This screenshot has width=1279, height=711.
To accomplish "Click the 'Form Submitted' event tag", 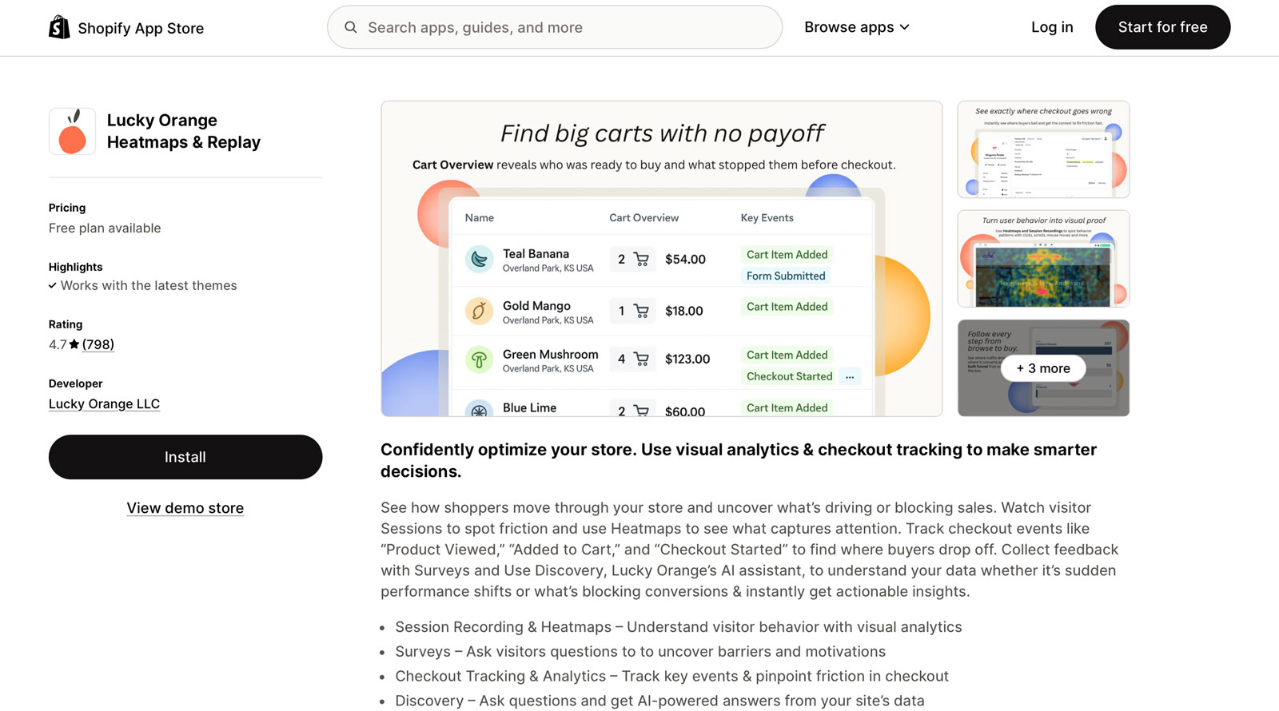I will click(x=785, y=276).
